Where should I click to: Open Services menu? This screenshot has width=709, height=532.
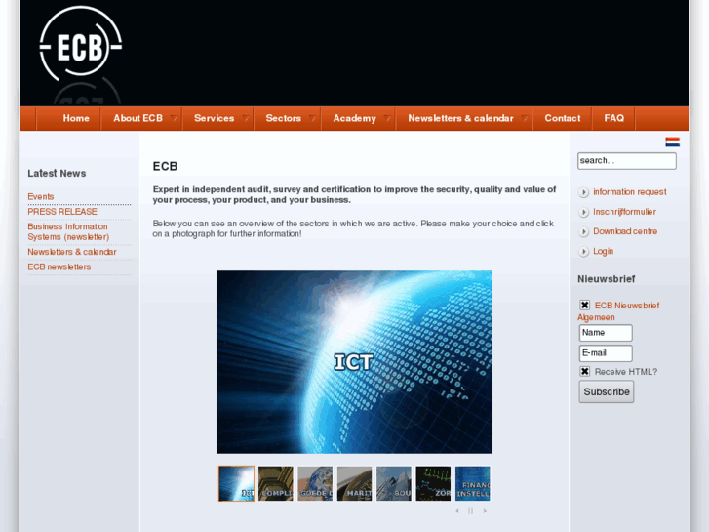(214, 119)
